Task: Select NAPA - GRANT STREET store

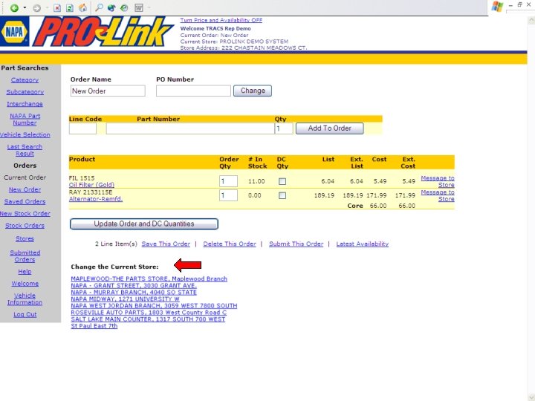Action: [134, 285]
